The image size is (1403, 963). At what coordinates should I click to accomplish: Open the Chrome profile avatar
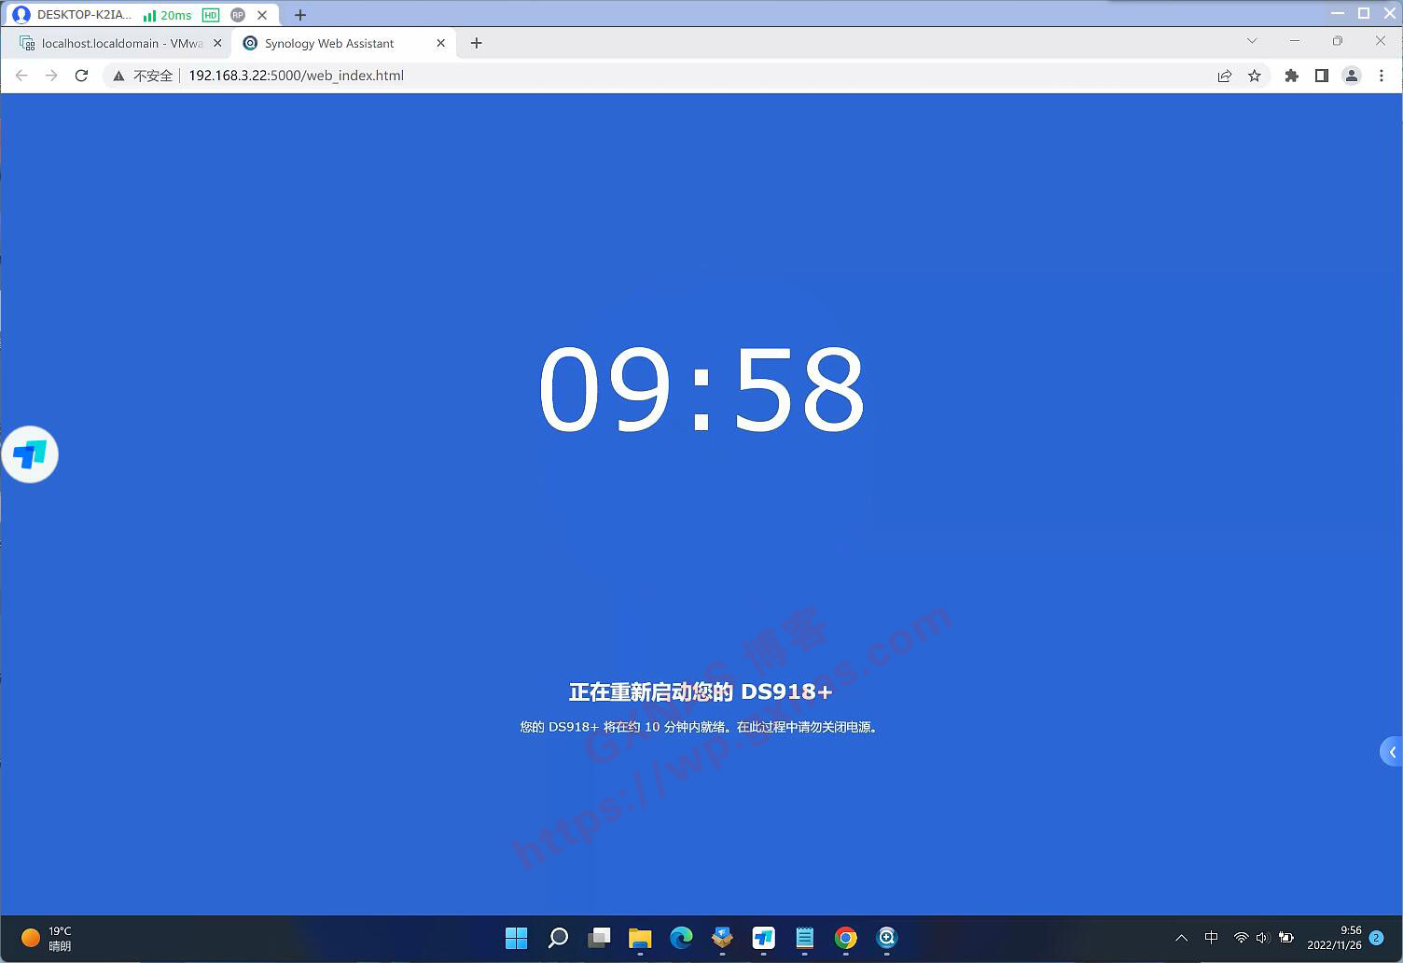click(1351, 76)
